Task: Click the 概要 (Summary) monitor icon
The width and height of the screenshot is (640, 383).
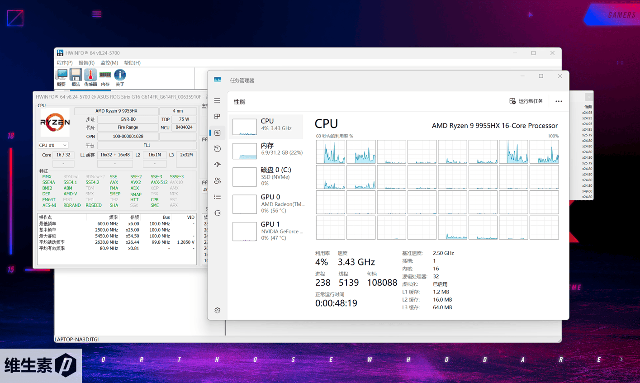Action: [61, 77]
